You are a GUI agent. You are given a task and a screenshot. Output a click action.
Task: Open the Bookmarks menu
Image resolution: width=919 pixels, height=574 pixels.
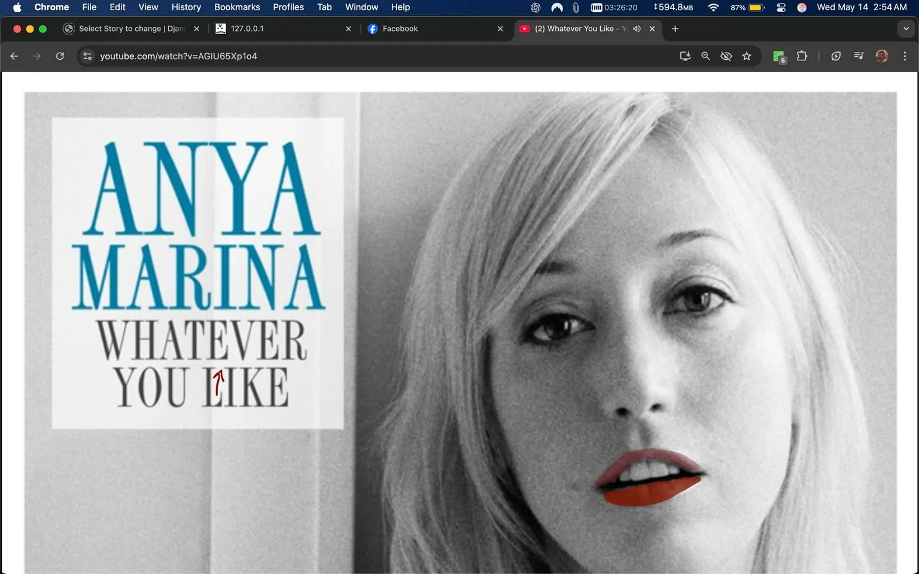237,7
